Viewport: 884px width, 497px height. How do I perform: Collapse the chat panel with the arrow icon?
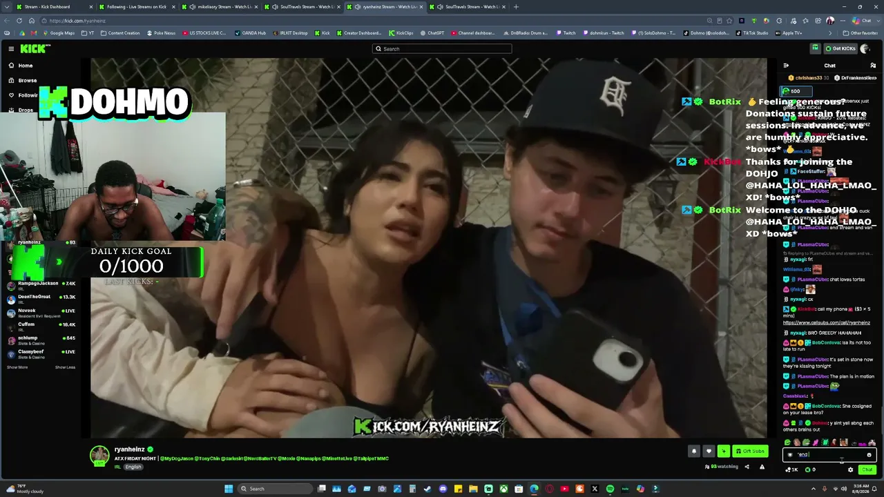(x=786, y=66)
